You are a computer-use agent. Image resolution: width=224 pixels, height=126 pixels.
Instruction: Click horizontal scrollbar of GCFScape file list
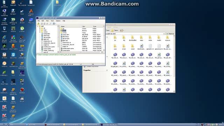pos(82,52)
